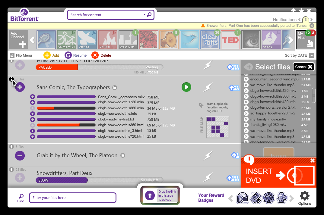Toggle the cbgb-howwedidthis720.mkv file plus

(x=33, y=102)
